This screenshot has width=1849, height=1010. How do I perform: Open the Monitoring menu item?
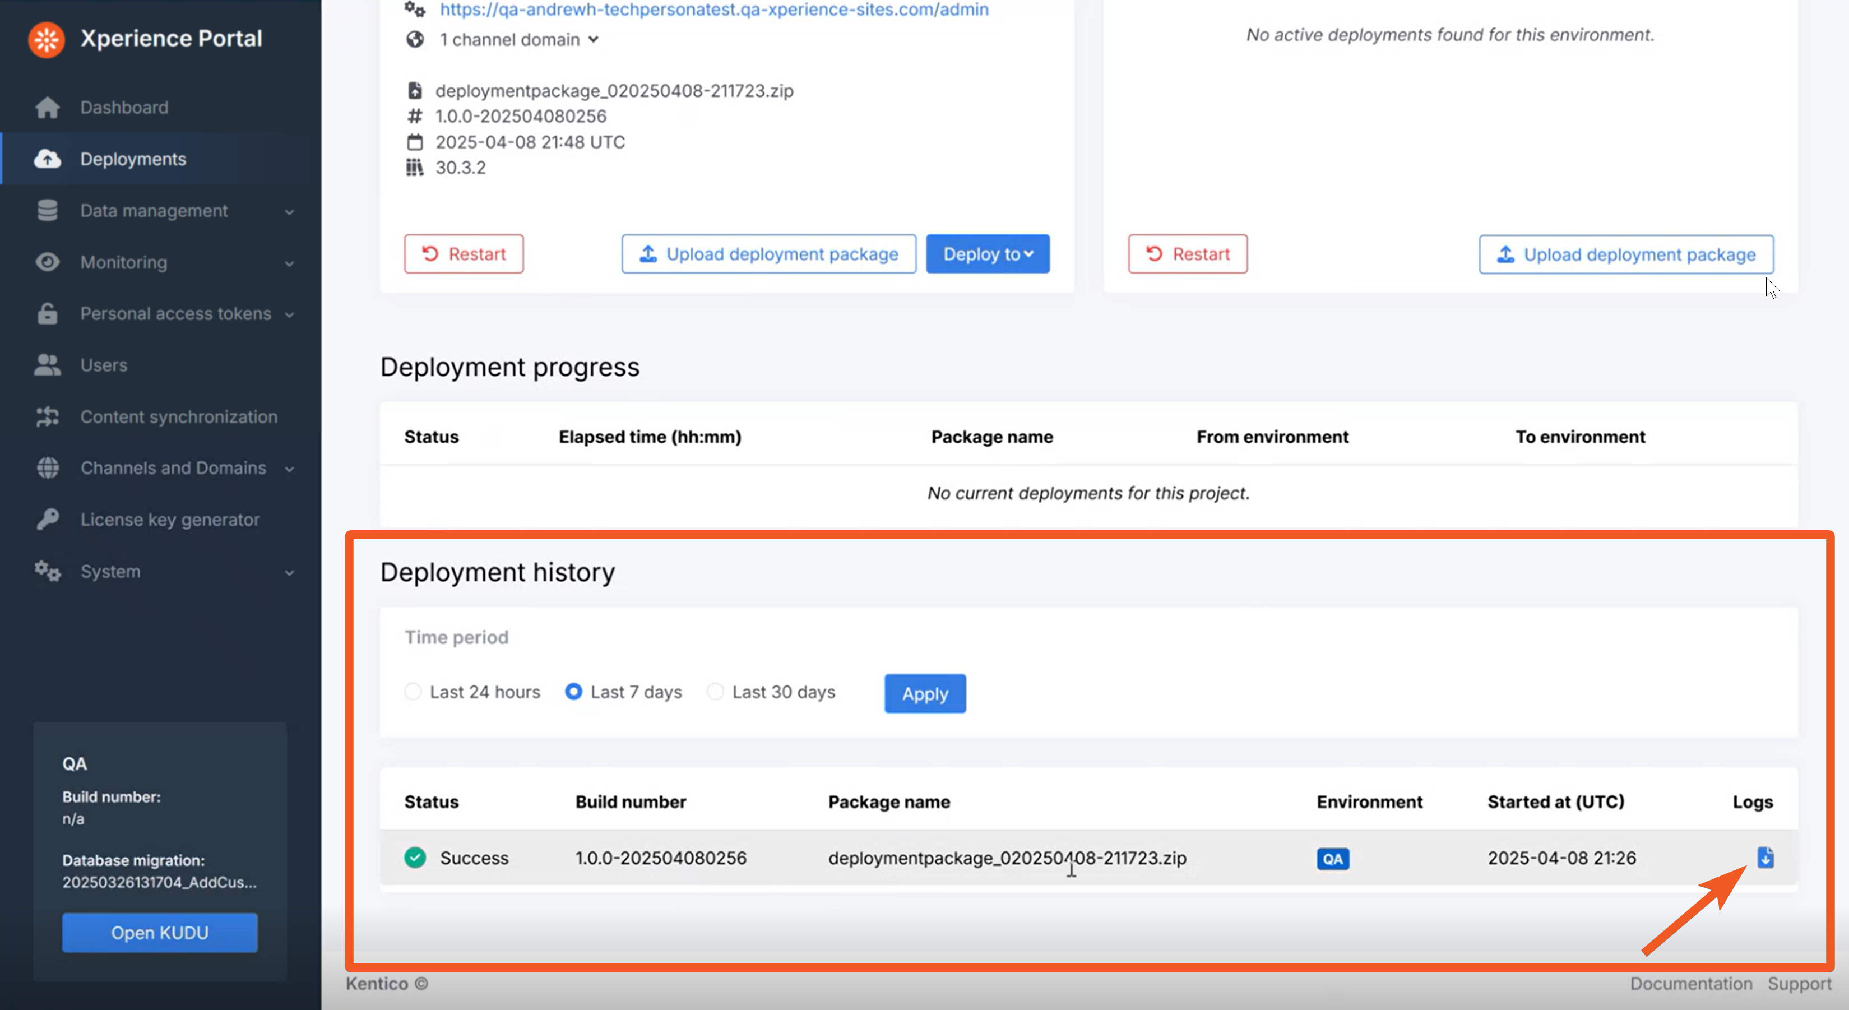[123, 262]
